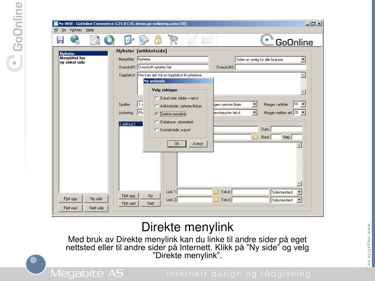
Task: Open the venstrejuster tekst dropdown
Action: [255, 112]
